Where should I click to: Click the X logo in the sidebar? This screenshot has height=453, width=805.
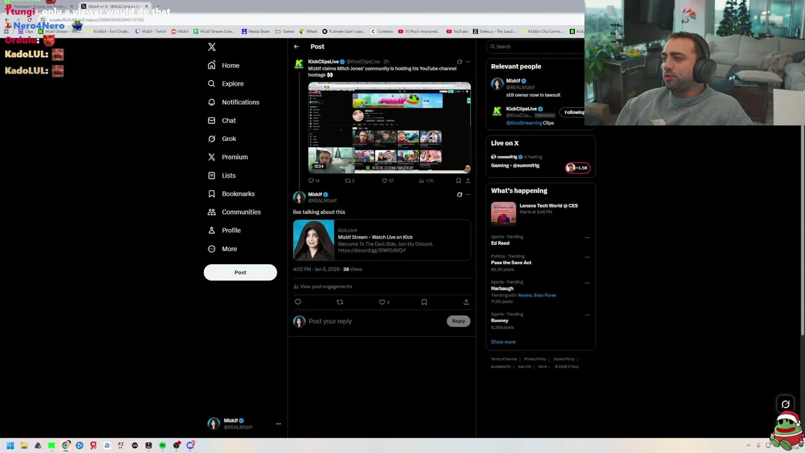[212, 47]
